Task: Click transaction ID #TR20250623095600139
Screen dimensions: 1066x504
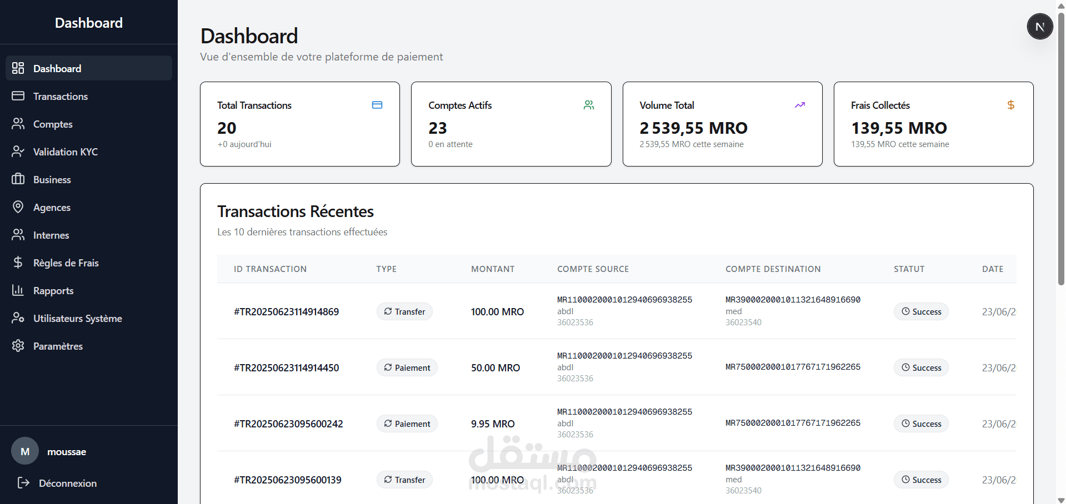Action: pyautogui.click(x=288, y=480)
